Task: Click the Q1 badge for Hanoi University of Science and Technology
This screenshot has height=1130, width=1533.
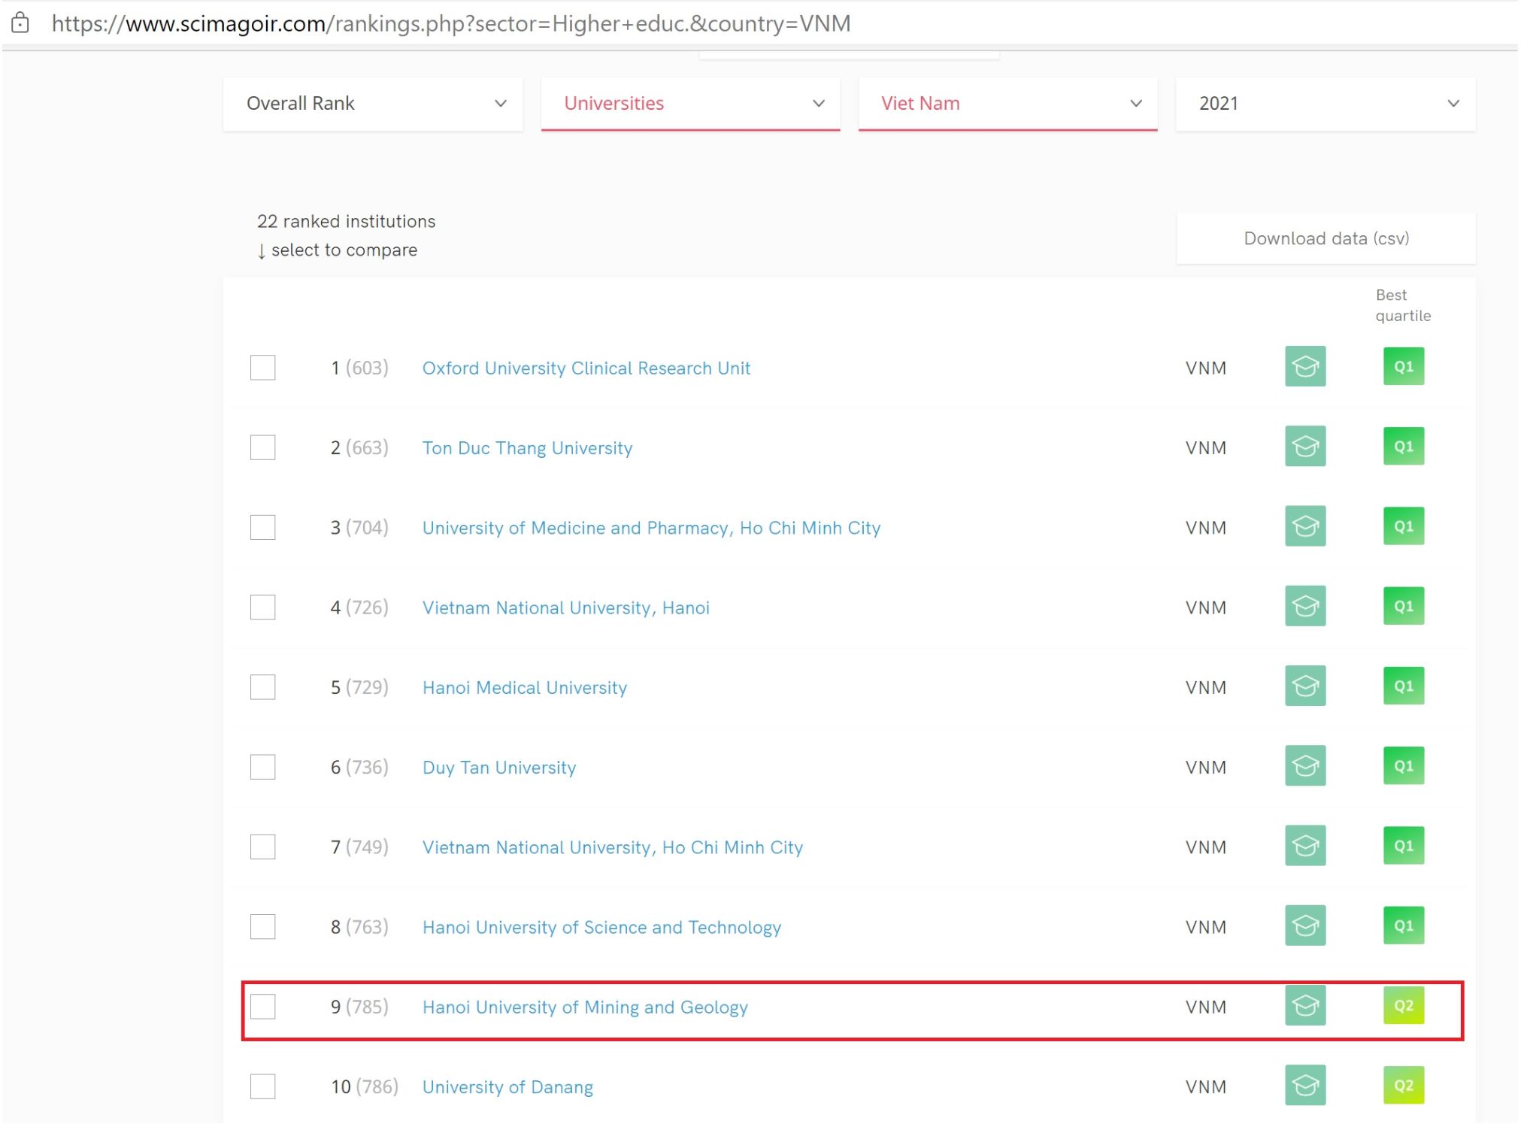Action: (x=1404, y=926)
